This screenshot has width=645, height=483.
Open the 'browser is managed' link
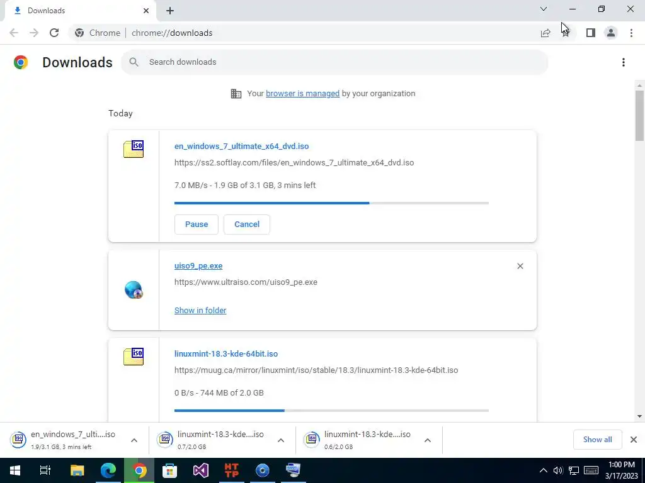pyautogui.click(x=303, y=93)
